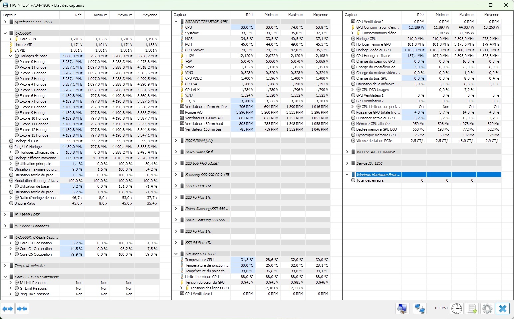Collapse the GeForce RTX 4080 section
Screen dimensions: 514x319
coord(176,254)
